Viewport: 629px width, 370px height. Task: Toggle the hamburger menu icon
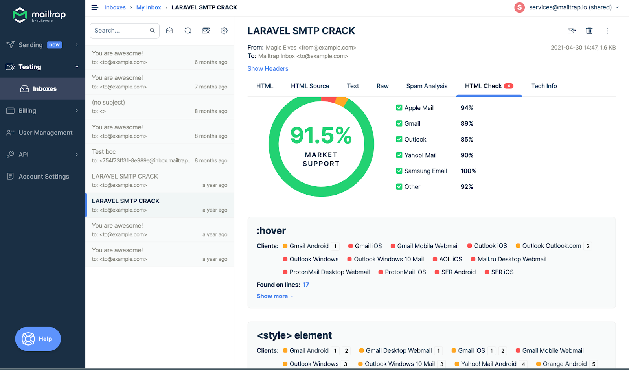[x=95, y=7]
